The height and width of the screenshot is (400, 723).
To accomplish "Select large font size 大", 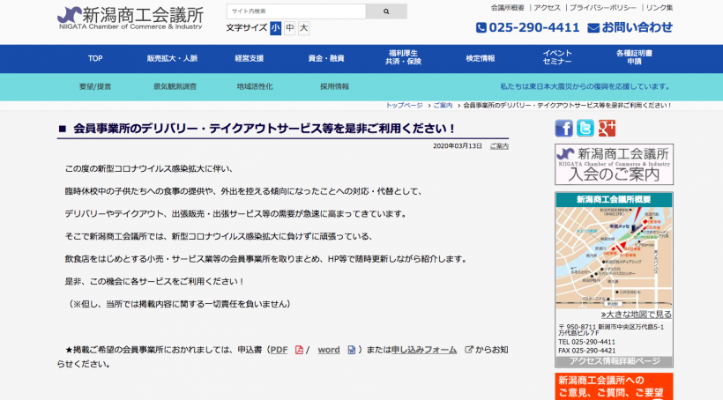I will 303,28.
